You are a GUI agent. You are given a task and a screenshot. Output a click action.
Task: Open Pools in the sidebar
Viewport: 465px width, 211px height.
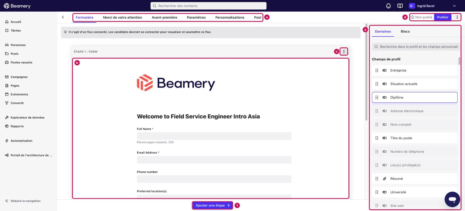[15, 54]
